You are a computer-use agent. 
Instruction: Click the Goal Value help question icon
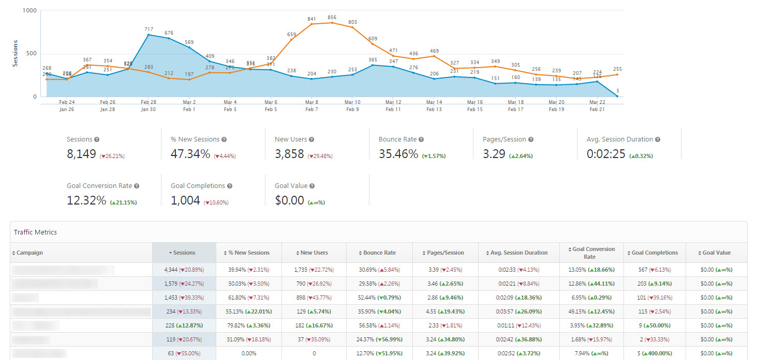pyautogui.click(x=312, y=186)
